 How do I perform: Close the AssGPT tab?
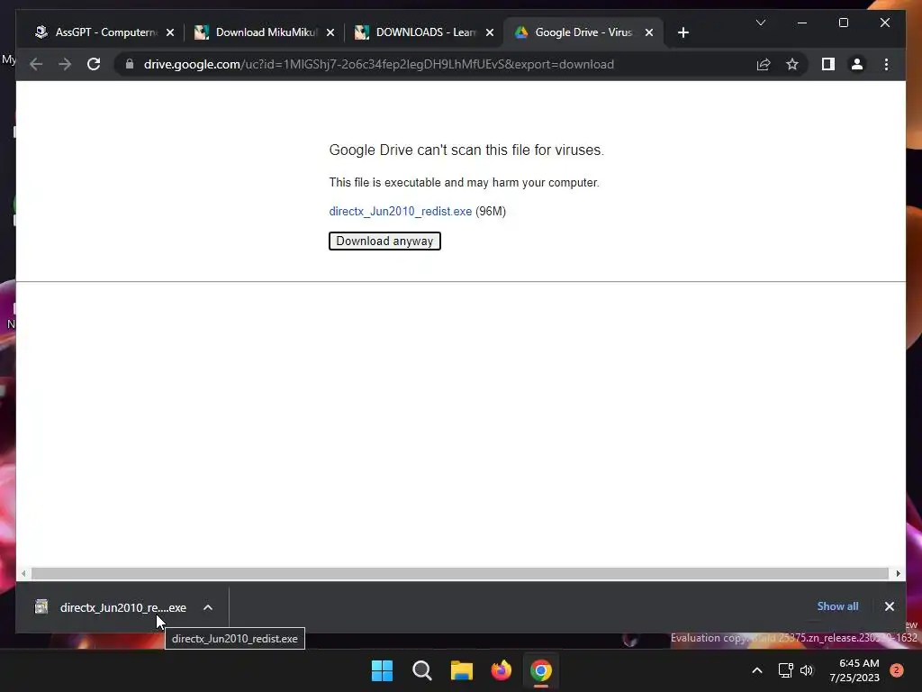pyautogui.click(x=170, y=32)
